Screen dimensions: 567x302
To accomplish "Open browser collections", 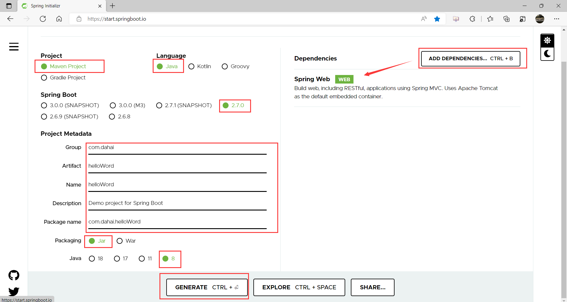I will coord(506,19).
